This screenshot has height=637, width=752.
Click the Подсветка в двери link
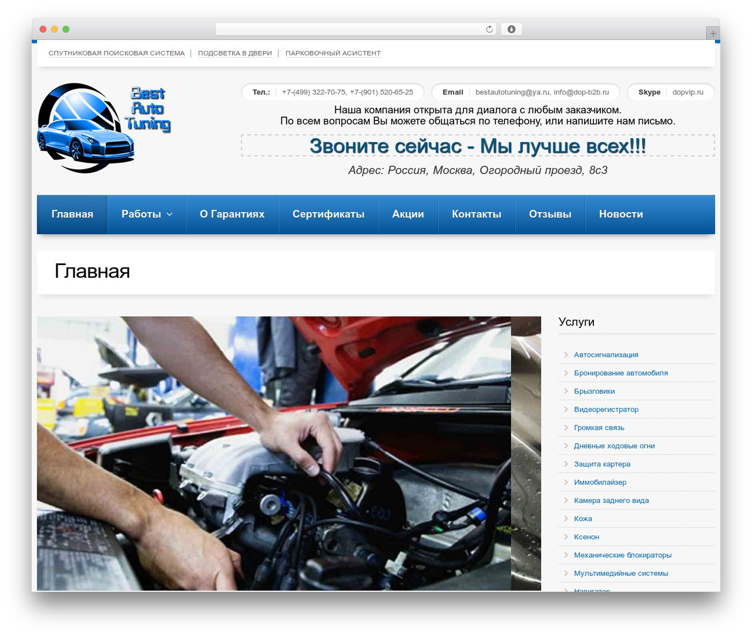[235, 53]
